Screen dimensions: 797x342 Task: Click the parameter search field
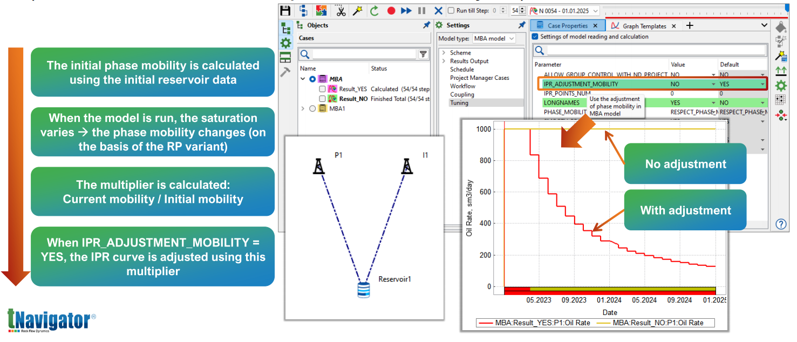point(656,51)
